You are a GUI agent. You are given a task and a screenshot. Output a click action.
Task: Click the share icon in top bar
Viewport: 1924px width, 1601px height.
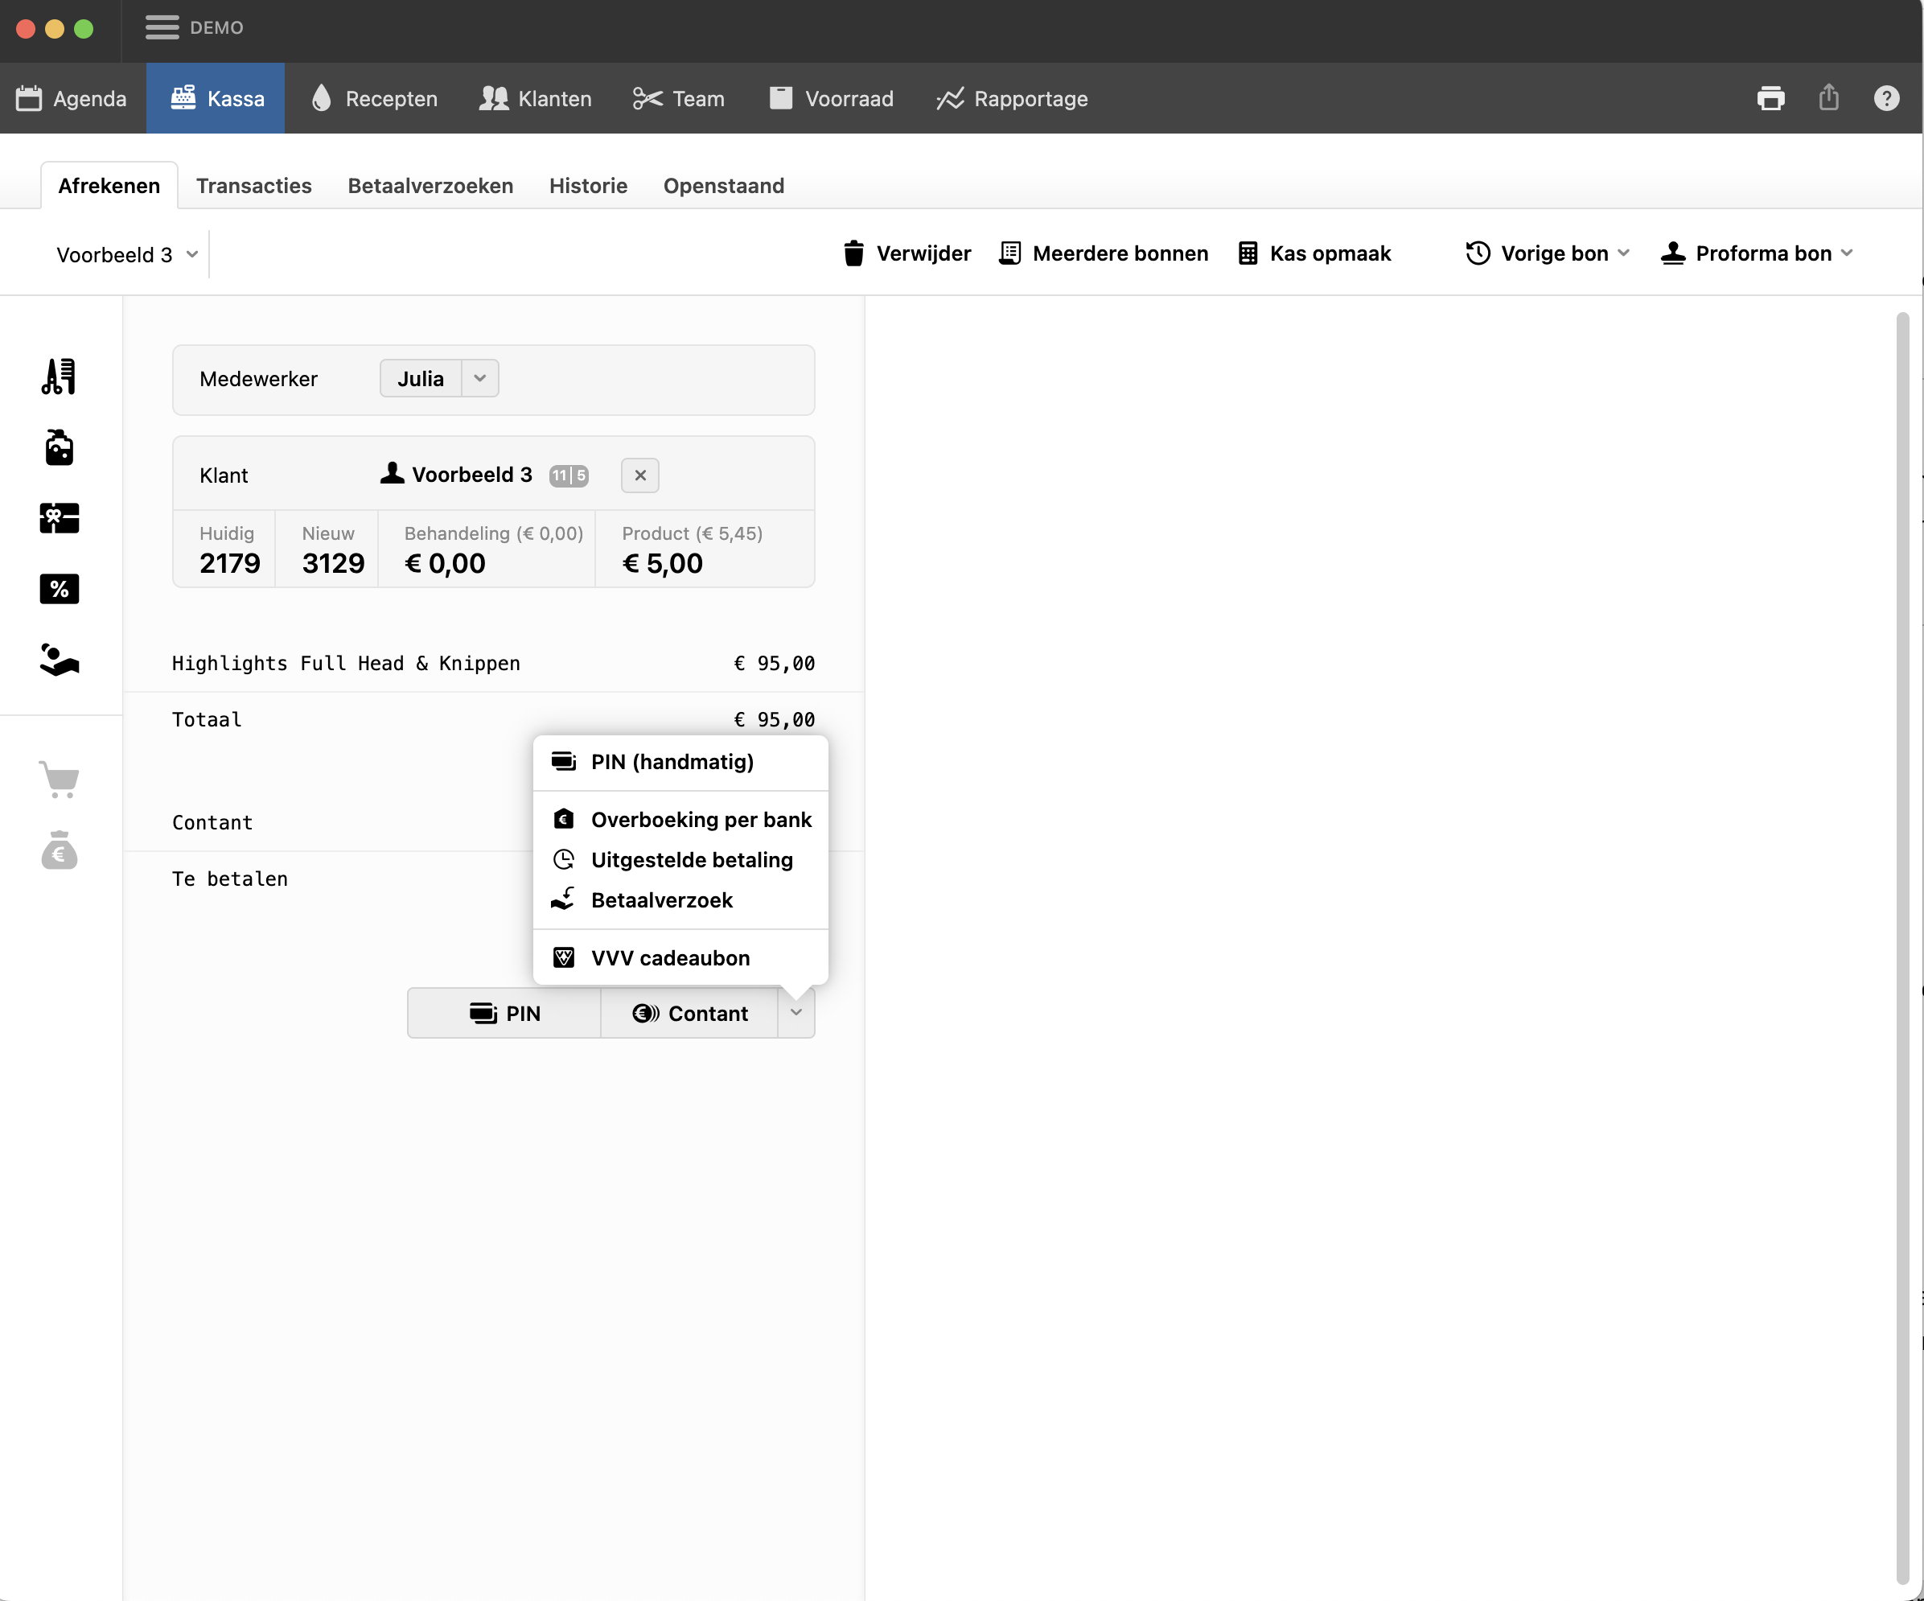tap(1827, 98)
